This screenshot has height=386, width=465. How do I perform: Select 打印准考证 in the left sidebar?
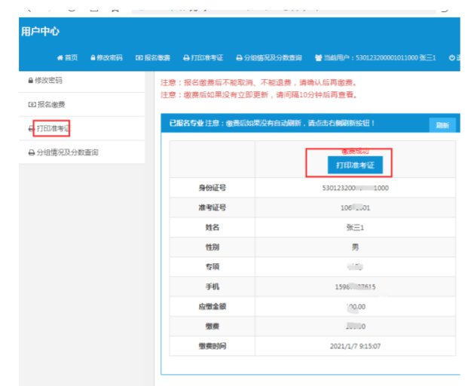[x=54, y=129]
